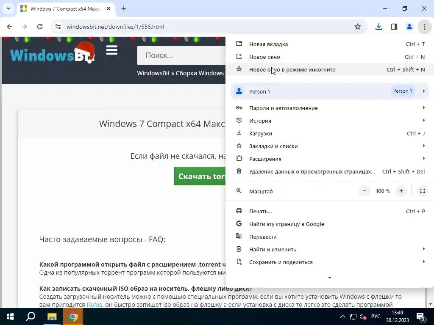Close the Windows 7 Compact x64 tab
This screenshot has height=325, width=434.
(x=108, y=8)
